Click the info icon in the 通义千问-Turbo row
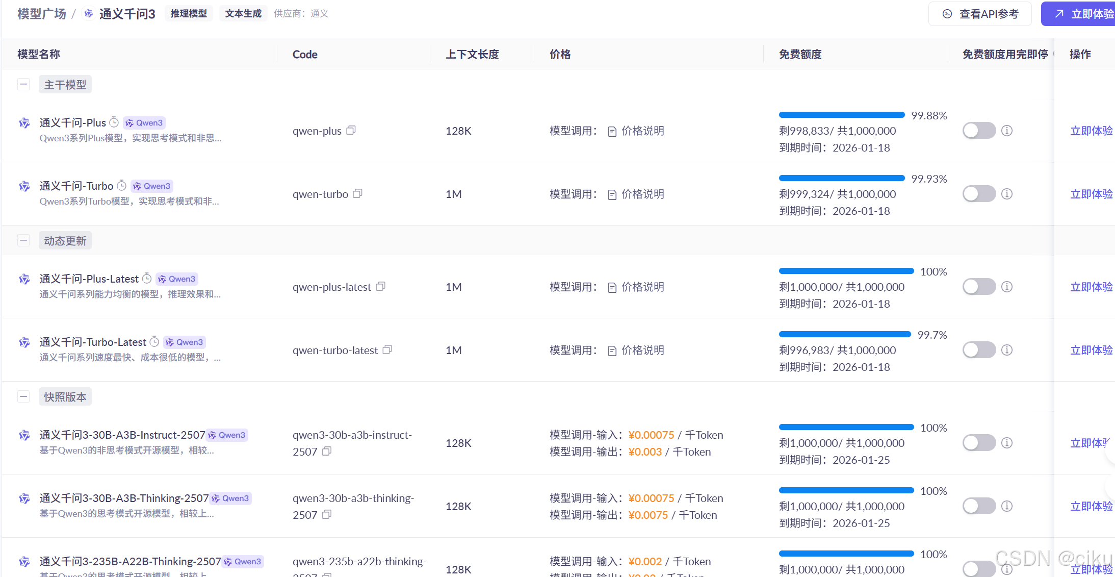The height and width of the screenshot is (577, 1115). [1007, 194]
